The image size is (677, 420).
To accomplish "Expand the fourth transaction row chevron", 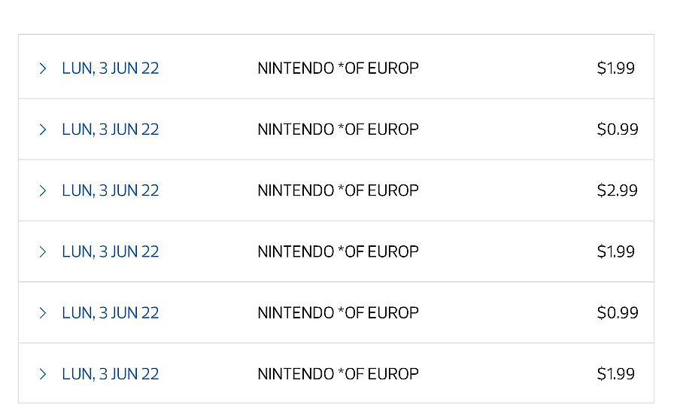I will [x=43, y=251].
